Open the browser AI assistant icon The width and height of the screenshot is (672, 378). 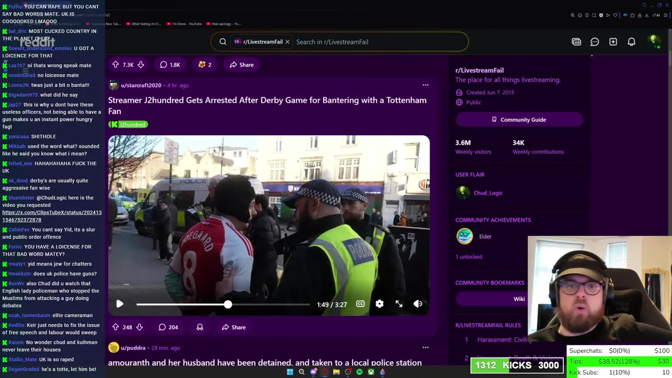(656, 15)
